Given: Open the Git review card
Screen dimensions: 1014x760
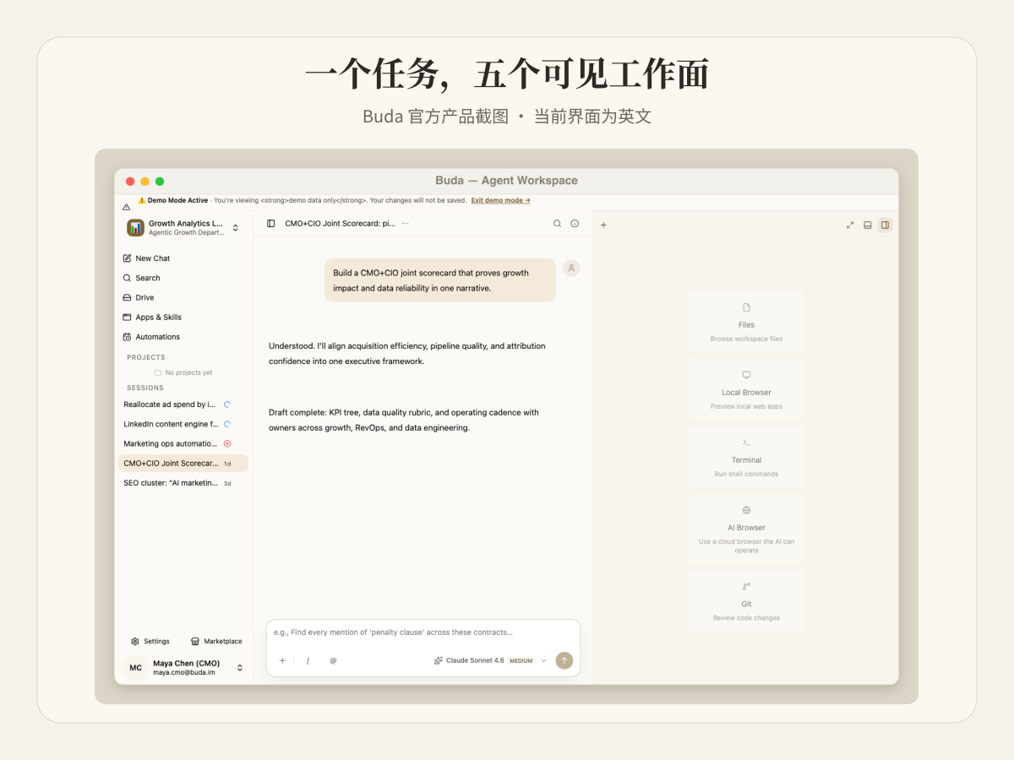Looking at the screenshot, I should click(x=746, y=600).
